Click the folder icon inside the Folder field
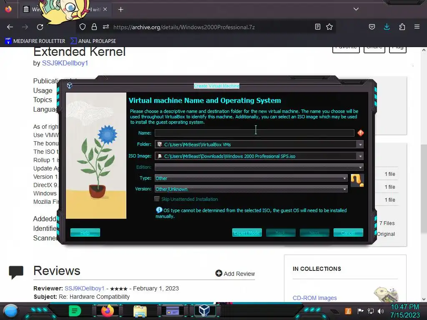Image resolution: width=427 pixels, height=320 pixels. (160, 144)
